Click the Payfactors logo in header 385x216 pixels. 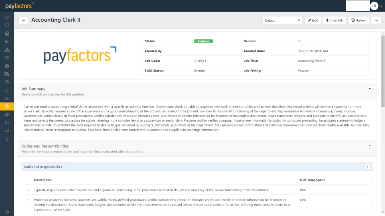click(x=19, y=6)
